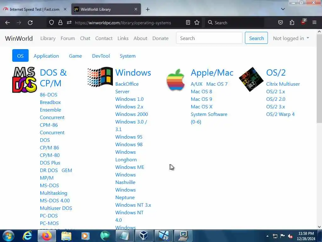Open the MS-DOS 4.00 link
Image resolution: width=322 pixels, height=242 pixels.
point(55,200)
